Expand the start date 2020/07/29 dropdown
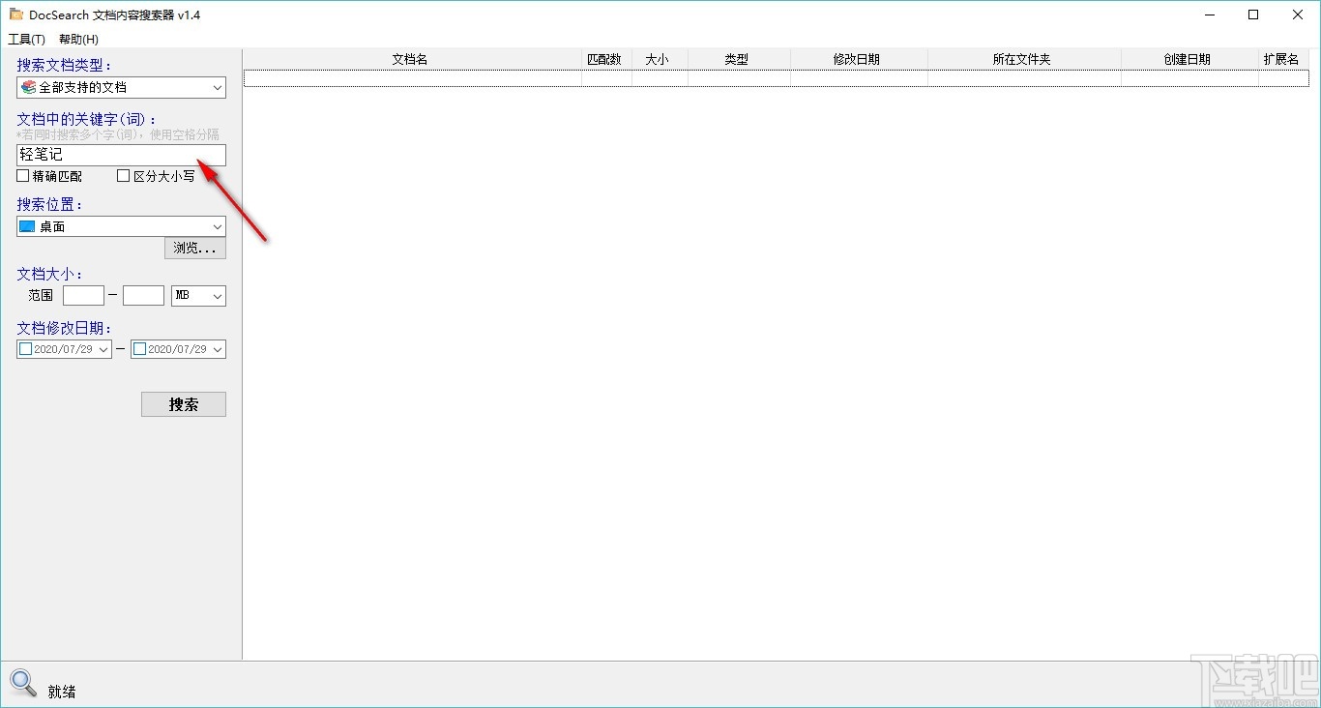The width and height of the screenshot is (1321, 708). (104, 348)
